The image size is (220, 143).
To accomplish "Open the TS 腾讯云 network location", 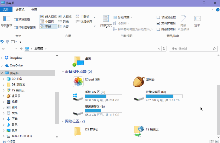I will click(139, 130).
